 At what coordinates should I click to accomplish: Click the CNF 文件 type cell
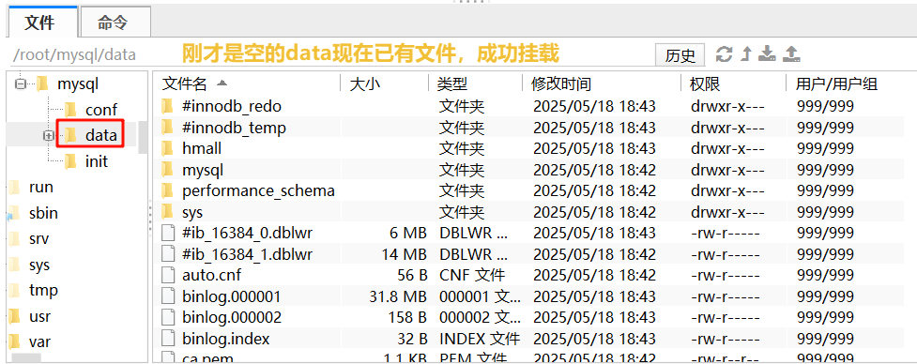coord(472,275)
